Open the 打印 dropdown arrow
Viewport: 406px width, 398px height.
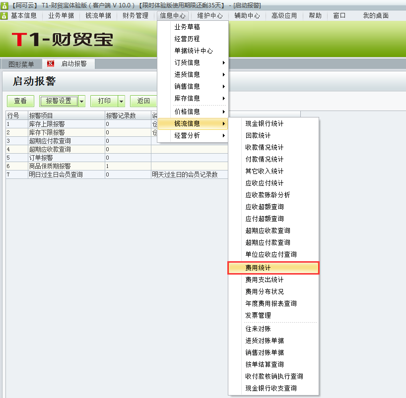tap(121, 101)
